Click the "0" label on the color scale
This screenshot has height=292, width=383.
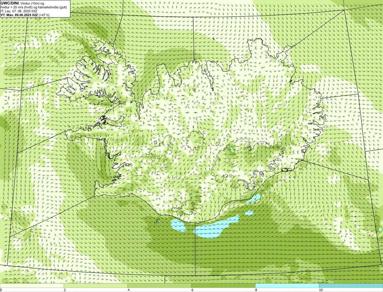click(x=1, y=290)
